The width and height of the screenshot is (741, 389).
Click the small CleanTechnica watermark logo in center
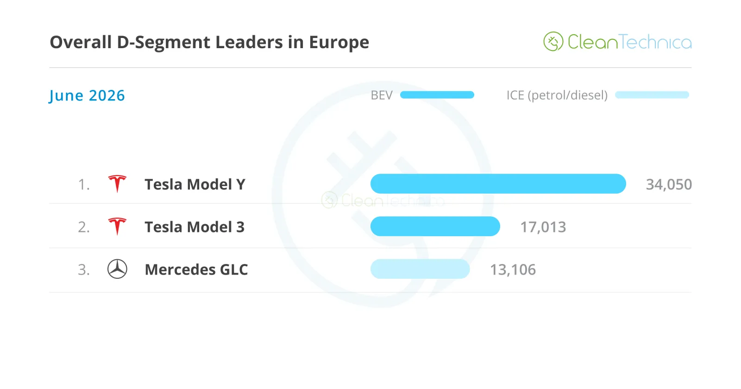(x=383, y=200)
